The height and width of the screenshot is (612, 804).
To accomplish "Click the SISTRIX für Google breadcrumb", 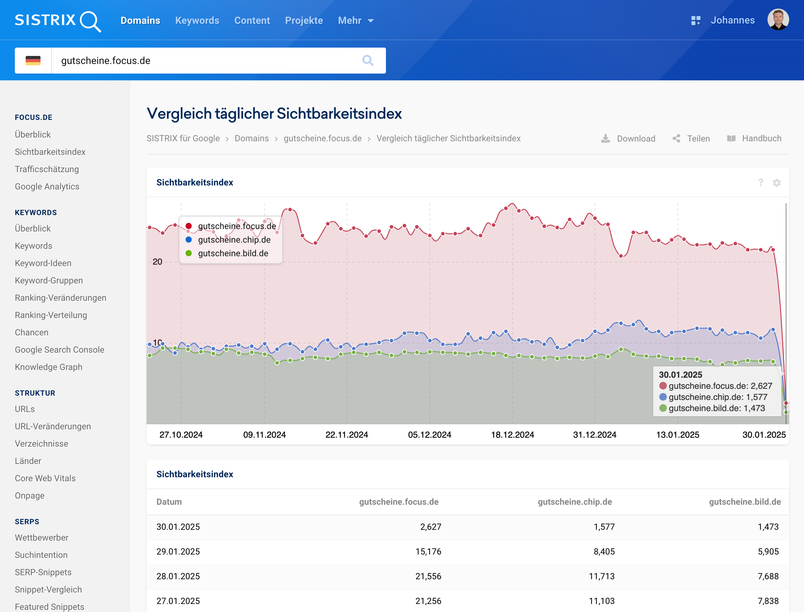I will pos(183,138).
